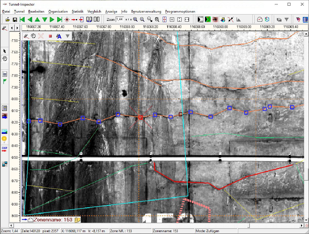
Task: Click the 1x zoom reset button
Action: tap(172, 20)
